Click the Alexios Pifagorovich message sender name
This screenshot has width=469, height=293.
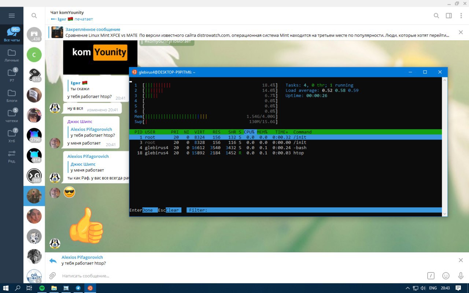click(88, 156)
